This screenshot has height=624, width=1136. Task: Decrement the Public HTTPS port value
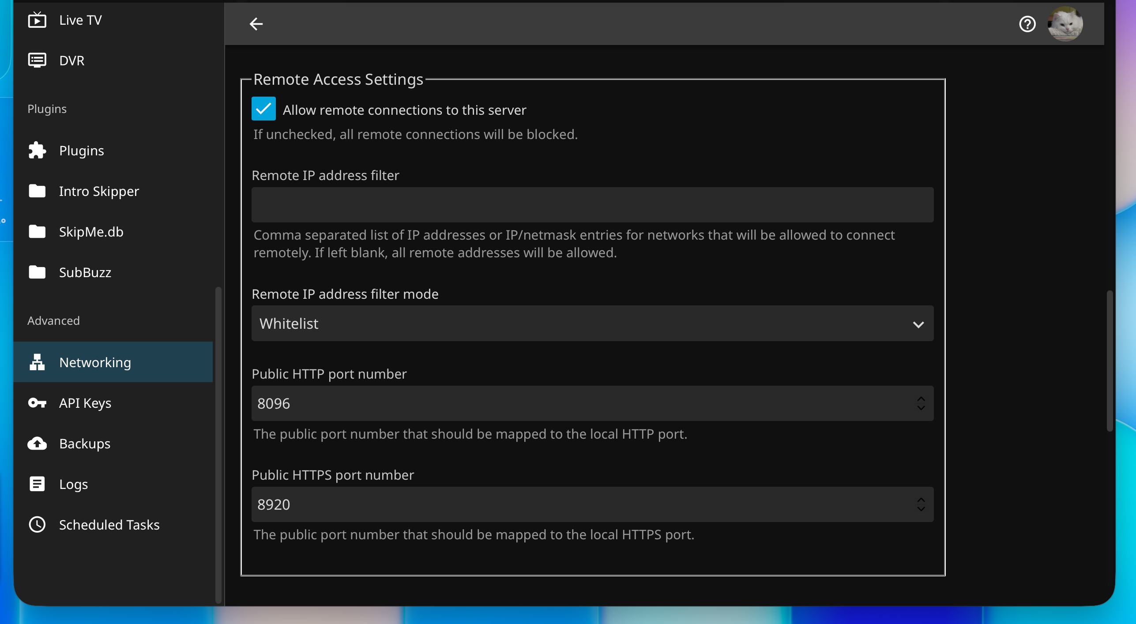[921, 509]
